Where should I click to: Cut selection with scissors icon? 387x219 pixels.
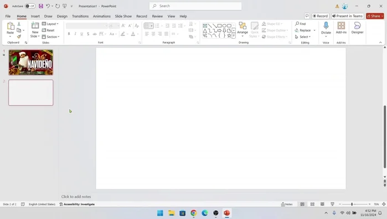(19, 24)
